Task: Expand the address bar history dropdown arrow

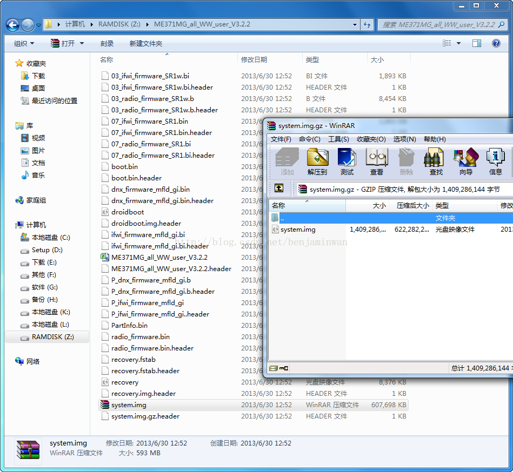Action: pos(355,25)
